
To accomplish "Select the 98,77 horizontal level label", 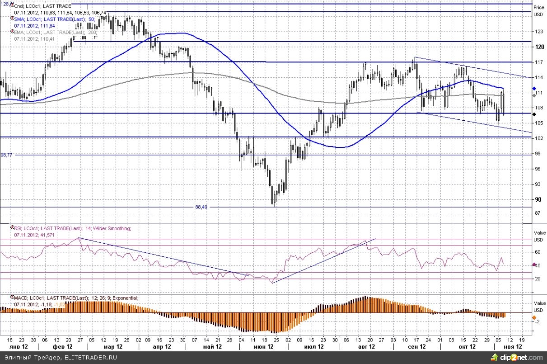I will point(7,155).
